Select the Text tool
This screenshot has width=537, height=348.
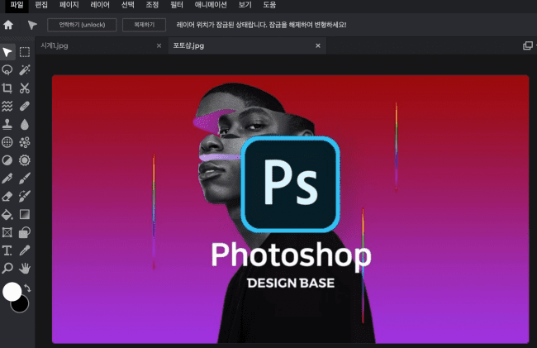tap(7, 250)
